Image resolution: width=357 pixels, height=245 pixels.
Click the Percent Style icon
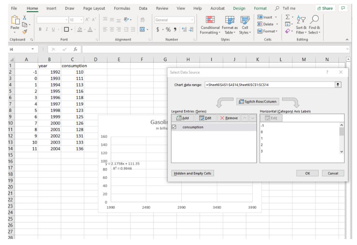point(168,29)
